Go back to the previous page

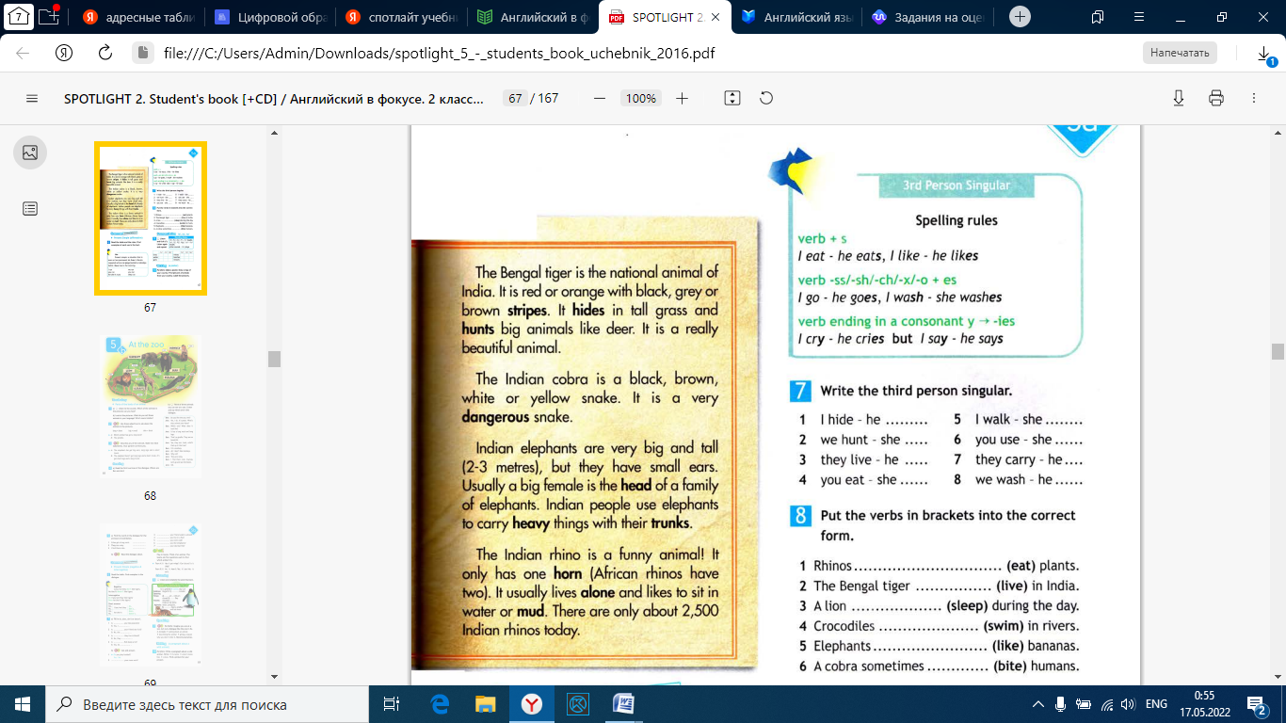coord(23,53)
